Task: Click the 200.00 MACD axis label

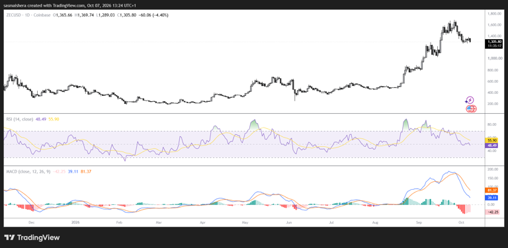Action: point(492,169)
